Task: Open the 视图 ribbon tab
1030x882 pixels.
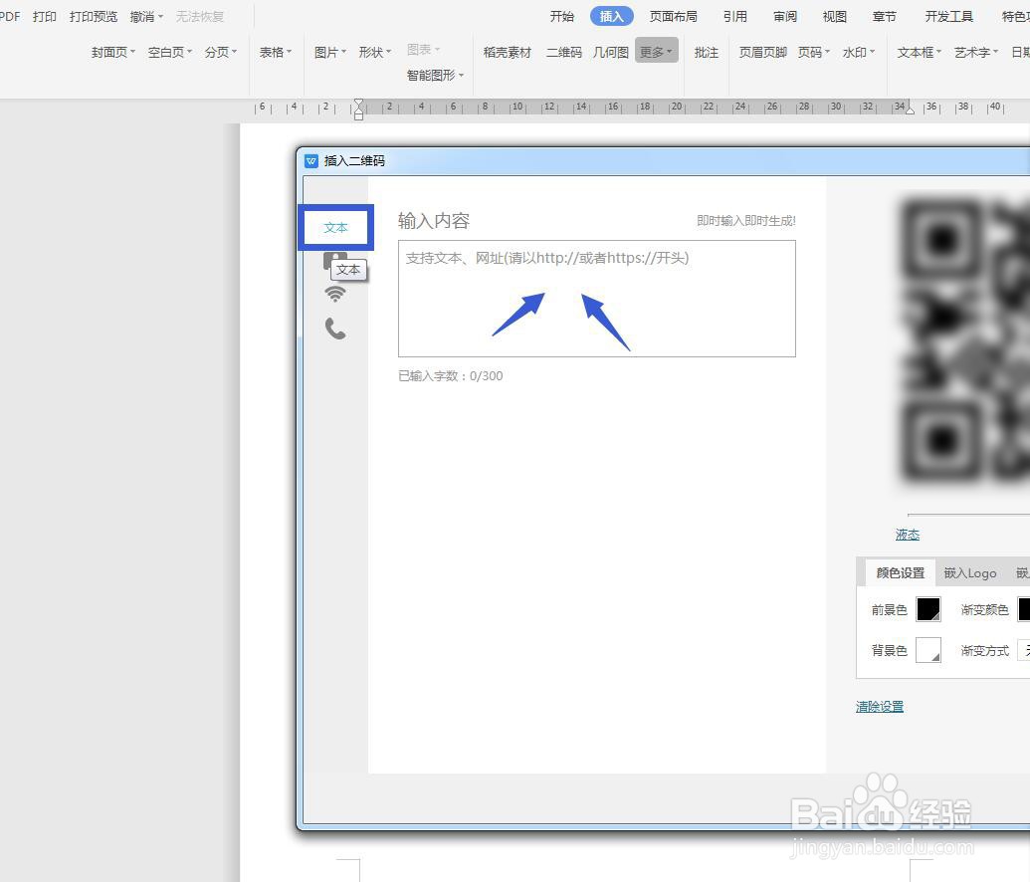Action: point(834,17)
